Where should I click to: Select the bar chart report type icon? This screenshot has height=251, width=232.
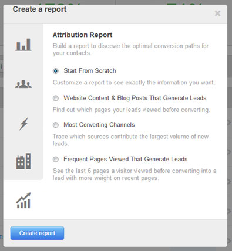(x=23, y=45)
